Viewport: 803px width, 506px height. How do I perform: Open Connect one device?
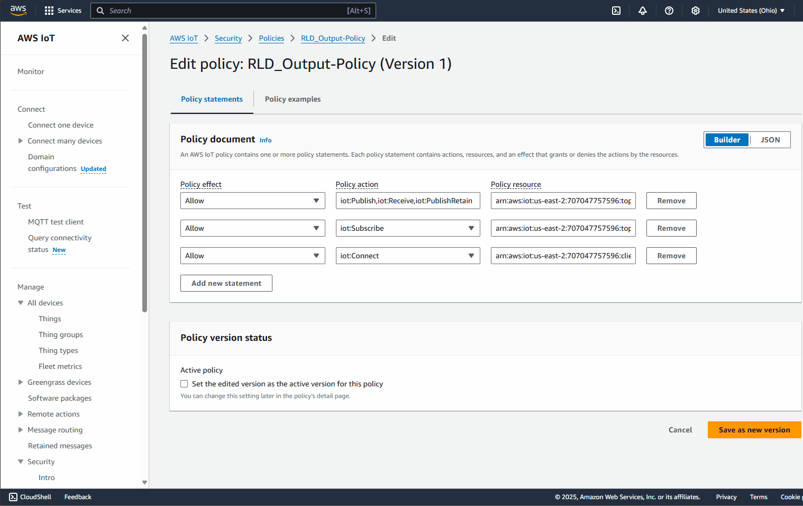pos(61,125)
